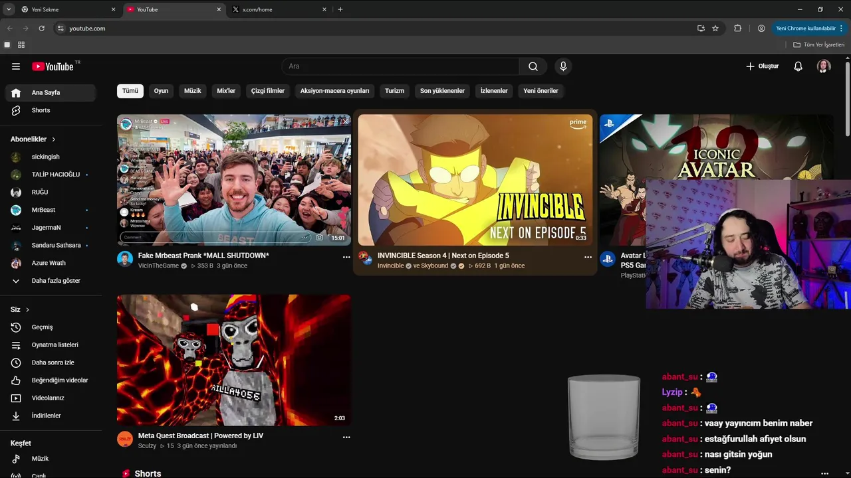
Task: Select the Mix'ler filter chip
Action: pyautogui.click(x=226, y=91)
